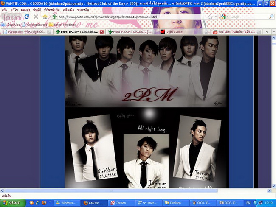276x207 pixels.
Task: Reload the page with the refresh icon
Action: pyautogui.click(x=27, y=17)
